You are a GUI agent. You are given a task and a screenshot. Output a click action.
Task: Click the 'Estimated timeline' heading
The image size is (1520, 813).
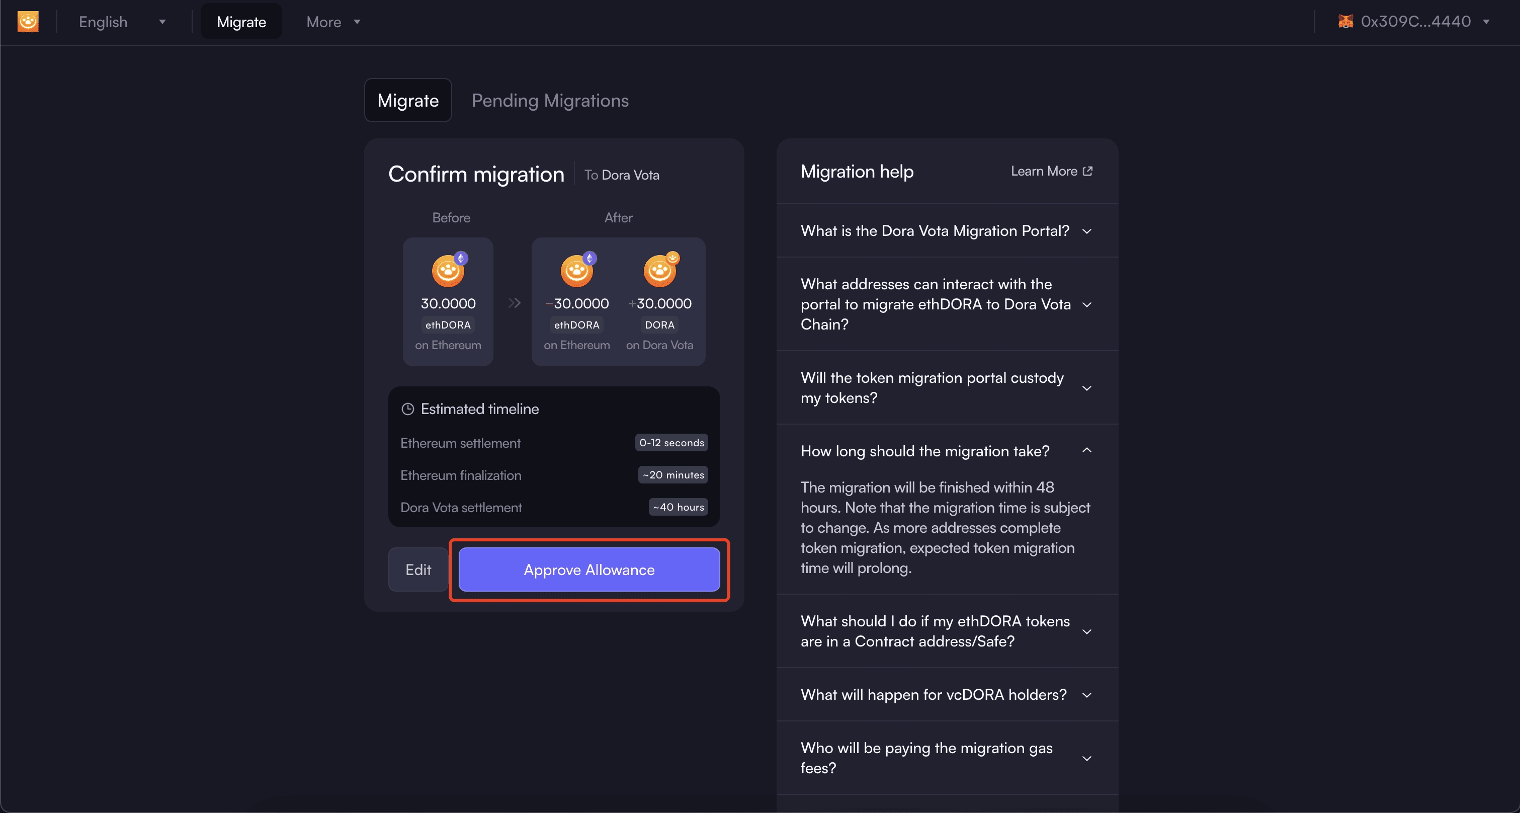(x=480, y=410)
